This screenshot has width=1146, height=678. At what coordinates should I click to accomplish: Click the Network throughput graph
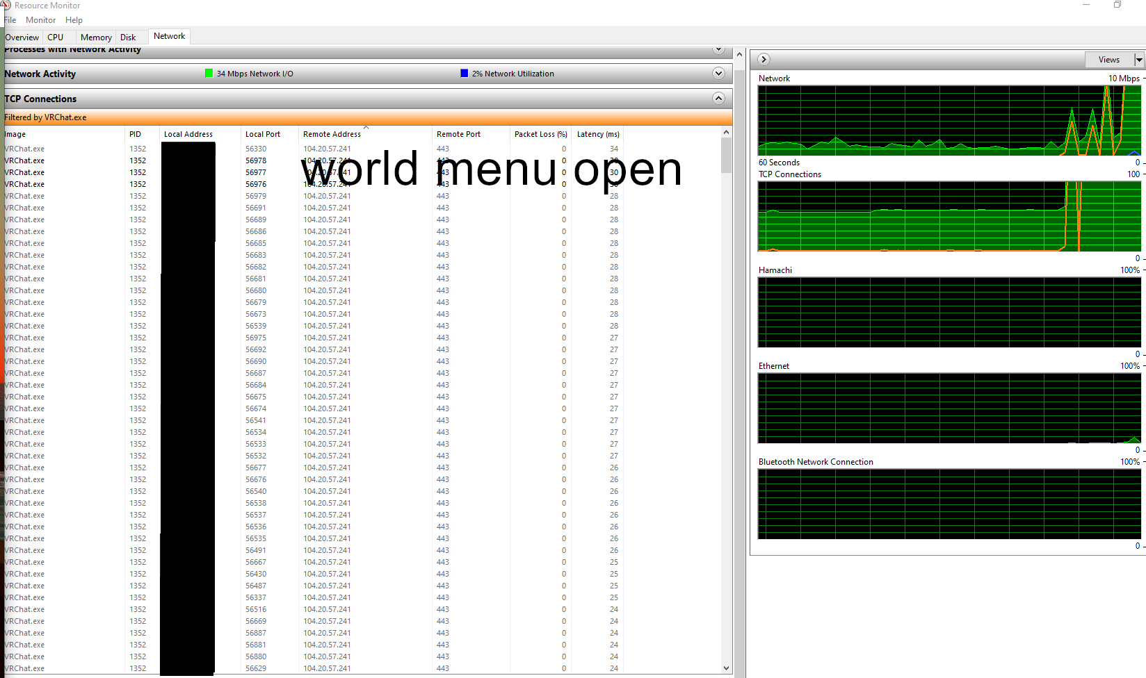[x=949, y=120]
